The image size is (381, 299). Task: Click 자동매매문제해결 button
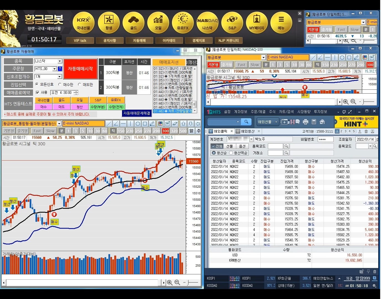(137, 113)
